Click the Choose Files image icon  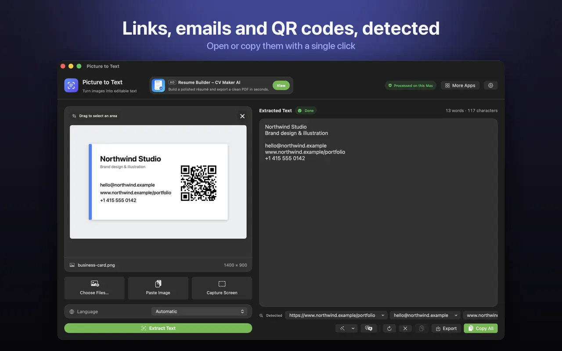point(95,284)
